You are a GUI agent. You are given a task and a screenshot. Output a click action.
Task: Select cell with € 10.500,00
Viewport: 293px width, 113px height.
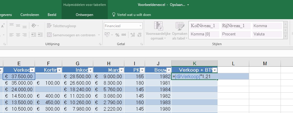19,109
